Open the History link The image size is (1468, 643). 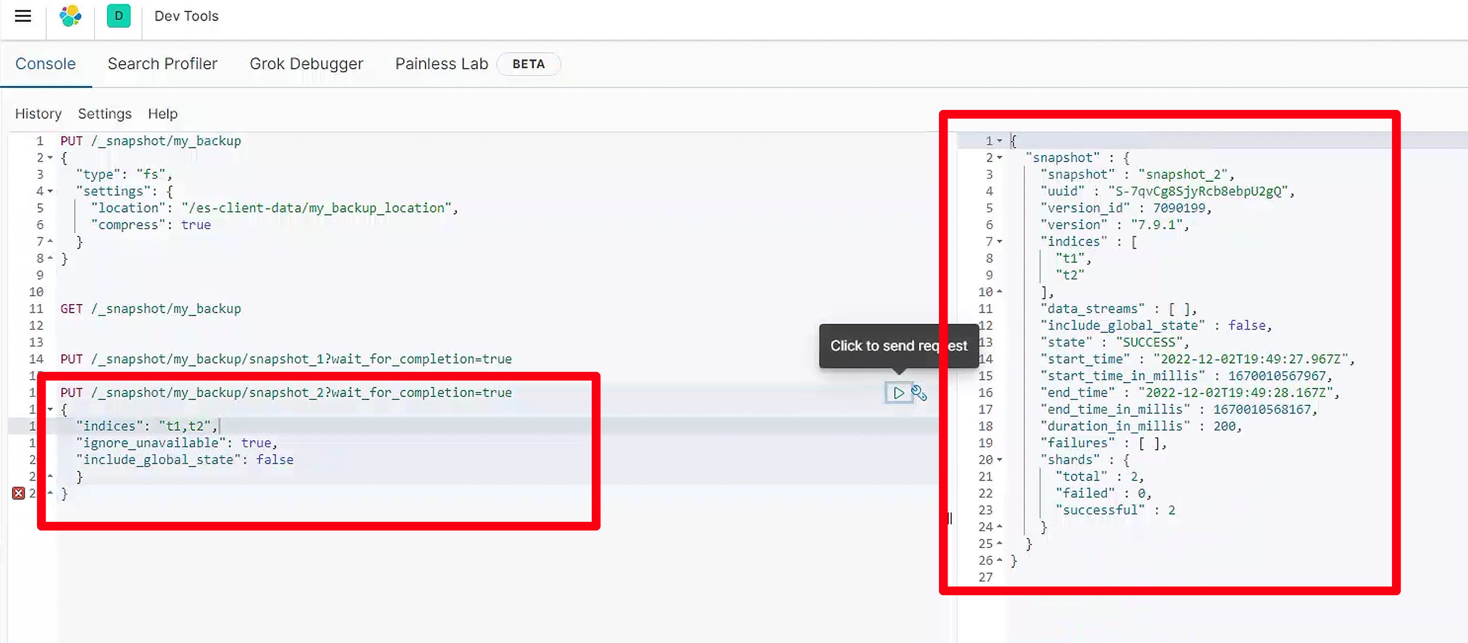[x=38, y=114]
